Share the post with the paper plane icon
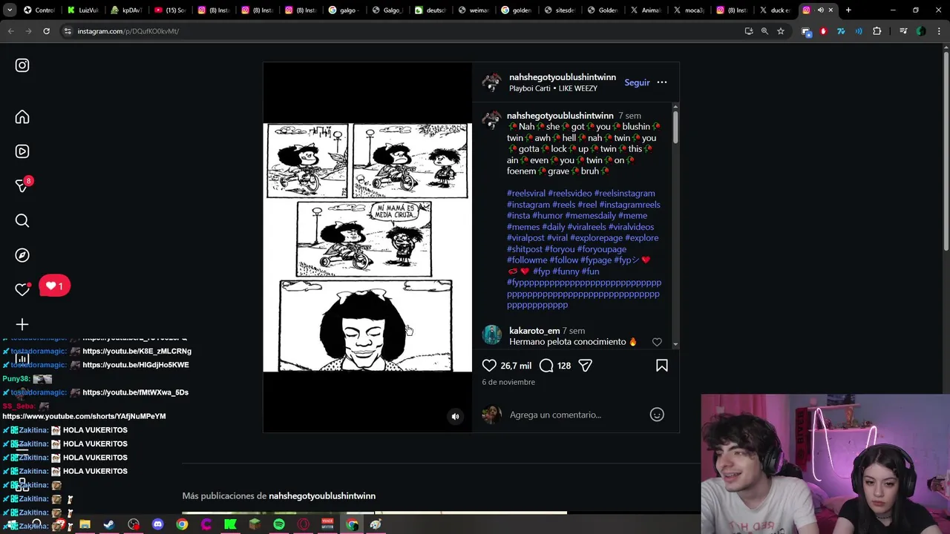This screenshot has height=534, width=950. [x=585, y=366]
